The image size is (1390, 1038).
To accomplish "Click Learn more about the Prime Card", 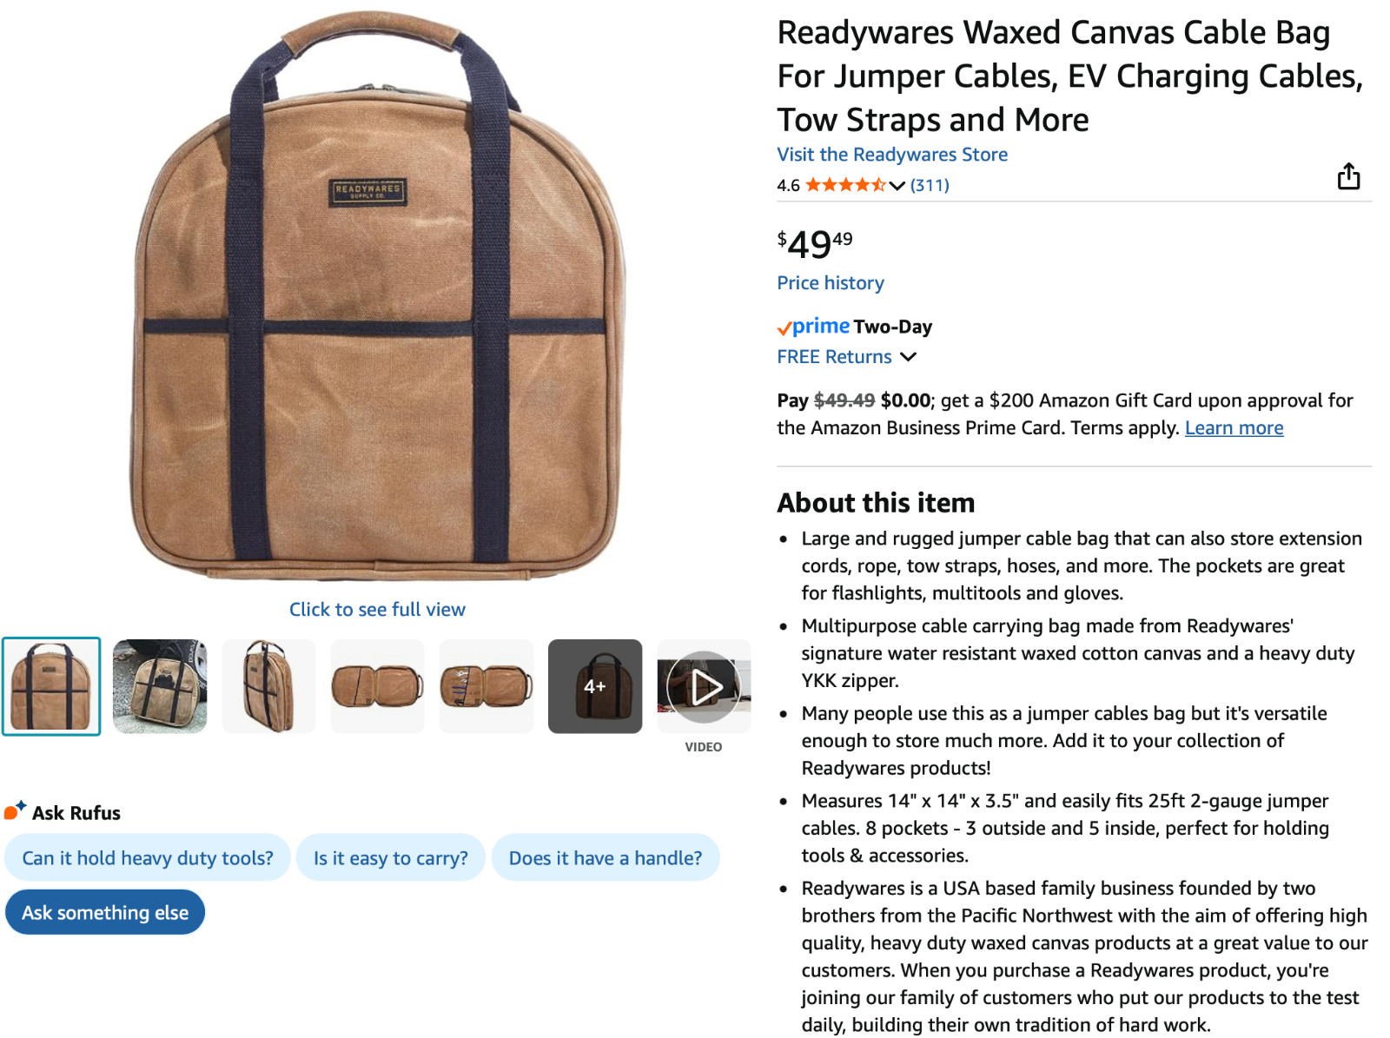I will (1234, 428).
